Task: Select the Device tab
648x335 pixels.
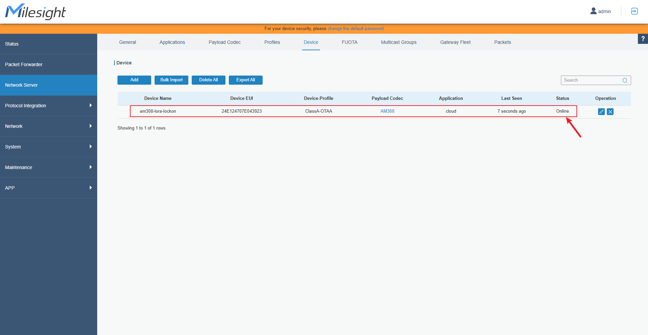Action: coord(311,42)
